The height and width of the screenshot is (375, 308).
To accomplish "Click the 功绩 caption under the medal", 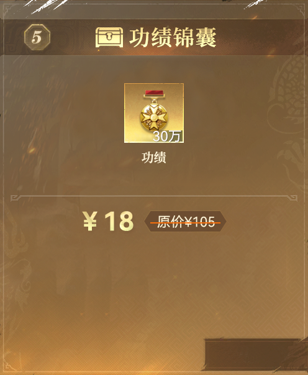I will (x=154, y=158).
